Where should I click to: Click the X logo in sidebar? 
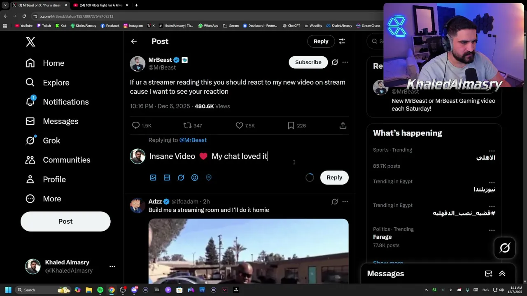click(x=30, y=42)
